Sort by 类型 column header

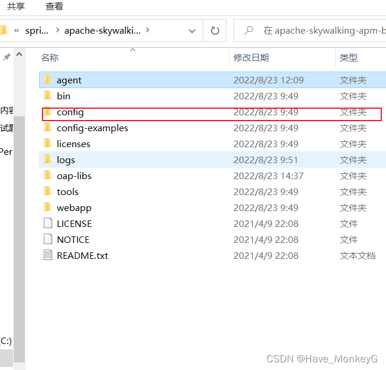pos(349,57)
